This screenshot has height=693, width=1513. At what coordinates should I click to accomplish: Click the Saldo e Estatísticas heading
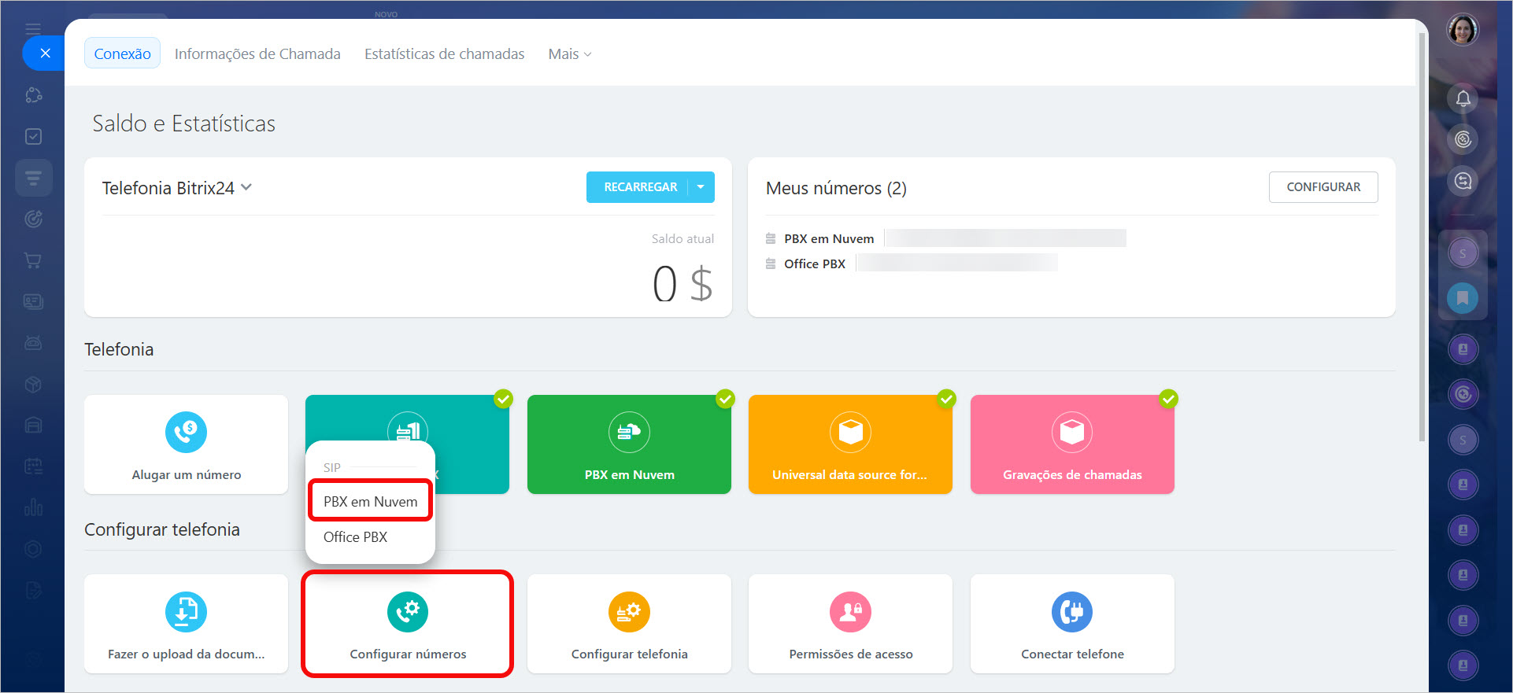pyautogui.click(x=183, y=123)
